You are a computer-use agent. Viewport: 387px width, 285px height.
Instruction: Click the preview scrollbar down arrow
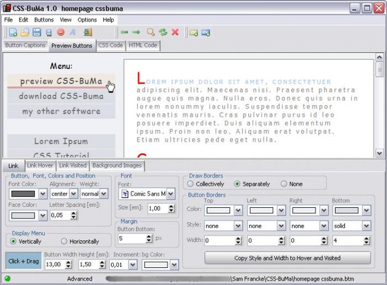380,153
